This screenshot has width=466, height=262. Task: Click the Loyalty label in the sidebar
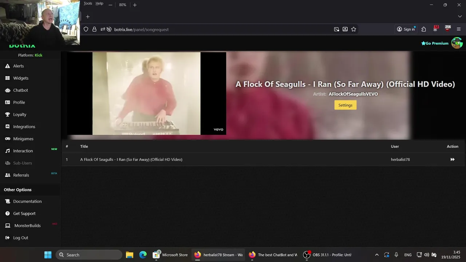pos(20,114)
